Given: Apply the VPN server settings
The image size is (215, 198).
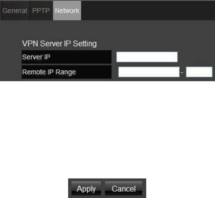Looking at the screenshot, I should pos(86,189).
